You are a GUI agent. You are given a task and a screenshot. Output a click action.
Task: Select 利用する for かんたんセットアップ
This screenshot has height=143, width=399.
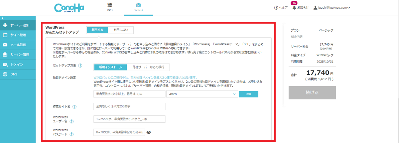[97, 30]
